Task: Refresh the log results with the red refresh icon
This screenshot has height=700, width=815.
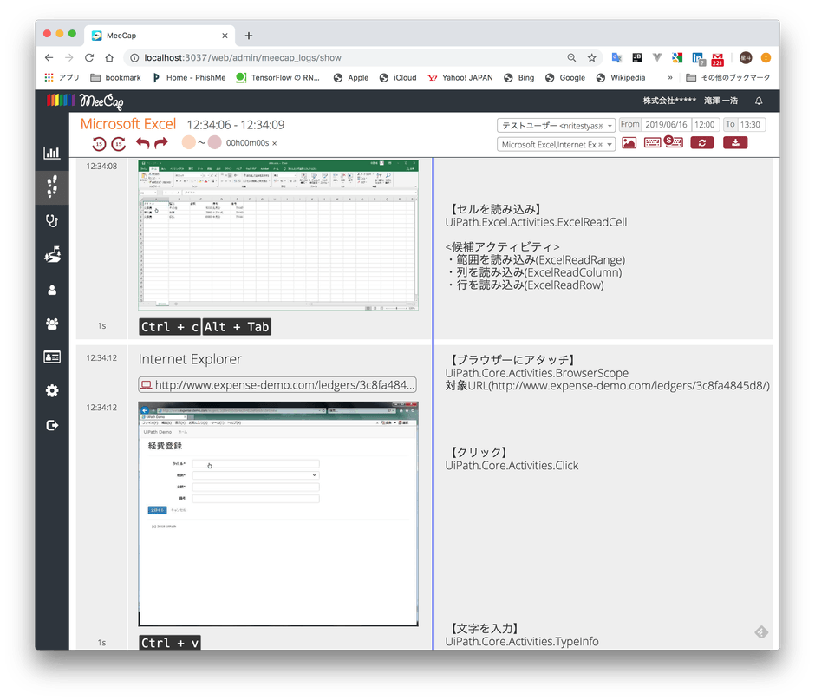Action: (701, 142)
